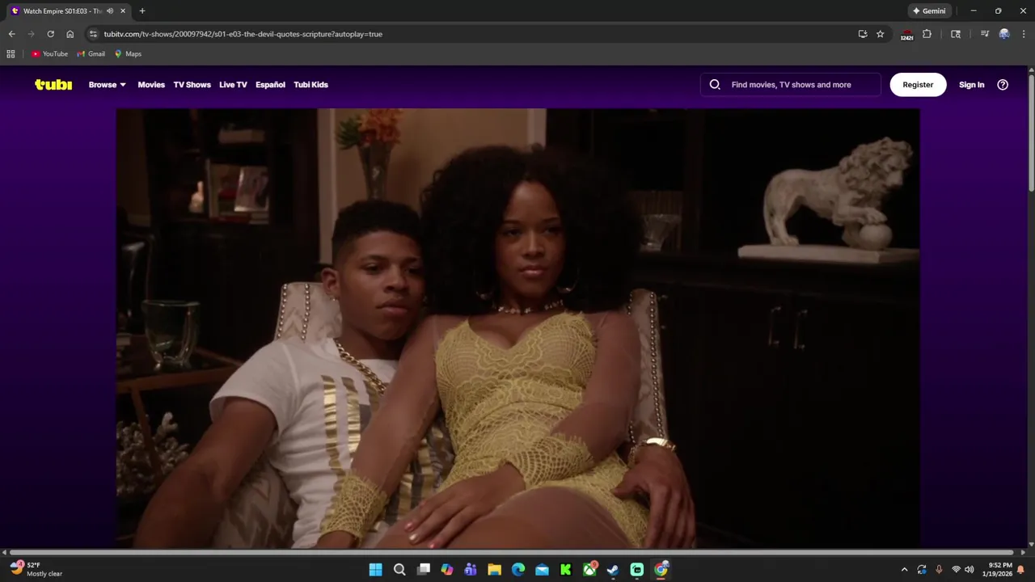Screen dimensions: 1035x582
Task: Open the Live TV section
Action: (x=233, y=85)
